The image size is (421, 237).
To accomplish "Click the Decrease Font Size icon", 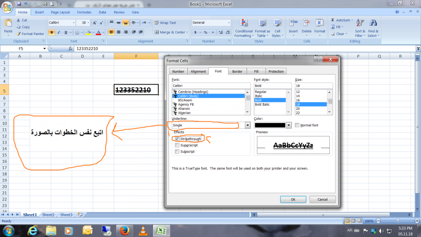I will pos(101,23).
